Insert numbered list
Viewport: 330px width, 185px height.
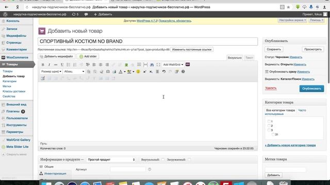75,65
